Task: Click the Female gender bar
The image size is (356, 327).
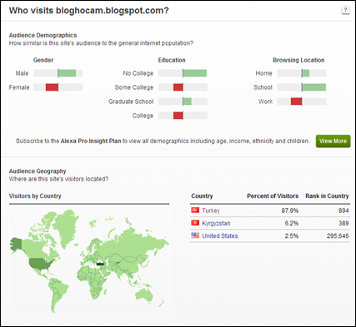Action: 58,87
